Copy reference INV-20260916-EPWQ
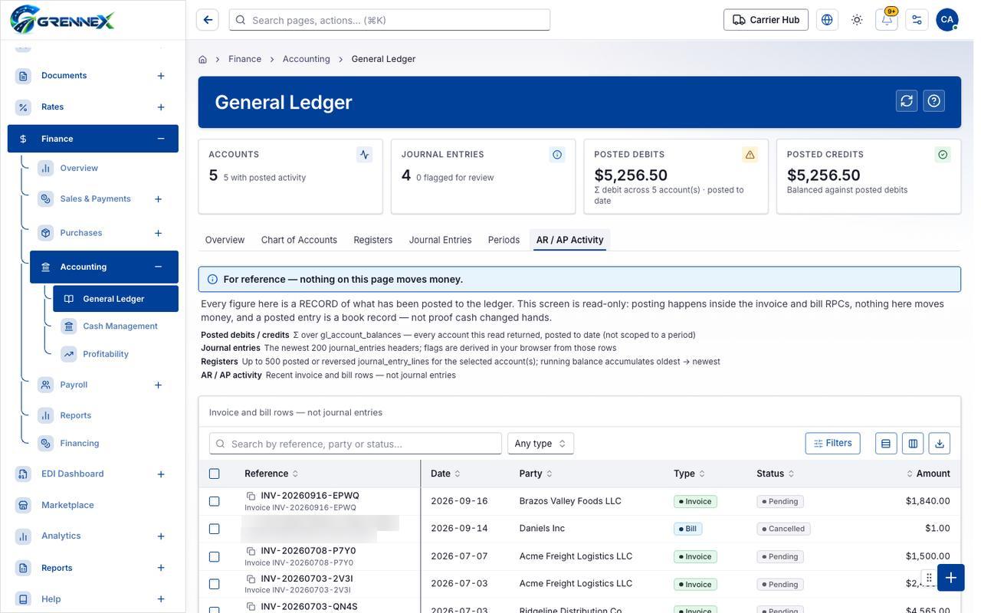Image resolution: width=981 pixels, height=613 pixels. point(251,496)
